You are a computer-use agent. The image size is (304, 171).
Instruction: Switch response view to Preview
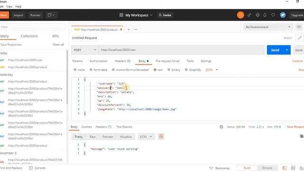[x=108, y=137]
